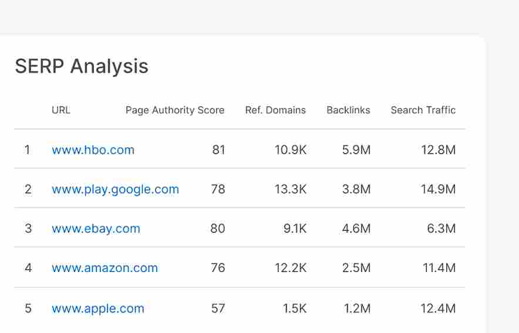Click the 12.8M search traffic value
Image resolution: width=519 pixels, height=333 pixels.
(438, 150)
